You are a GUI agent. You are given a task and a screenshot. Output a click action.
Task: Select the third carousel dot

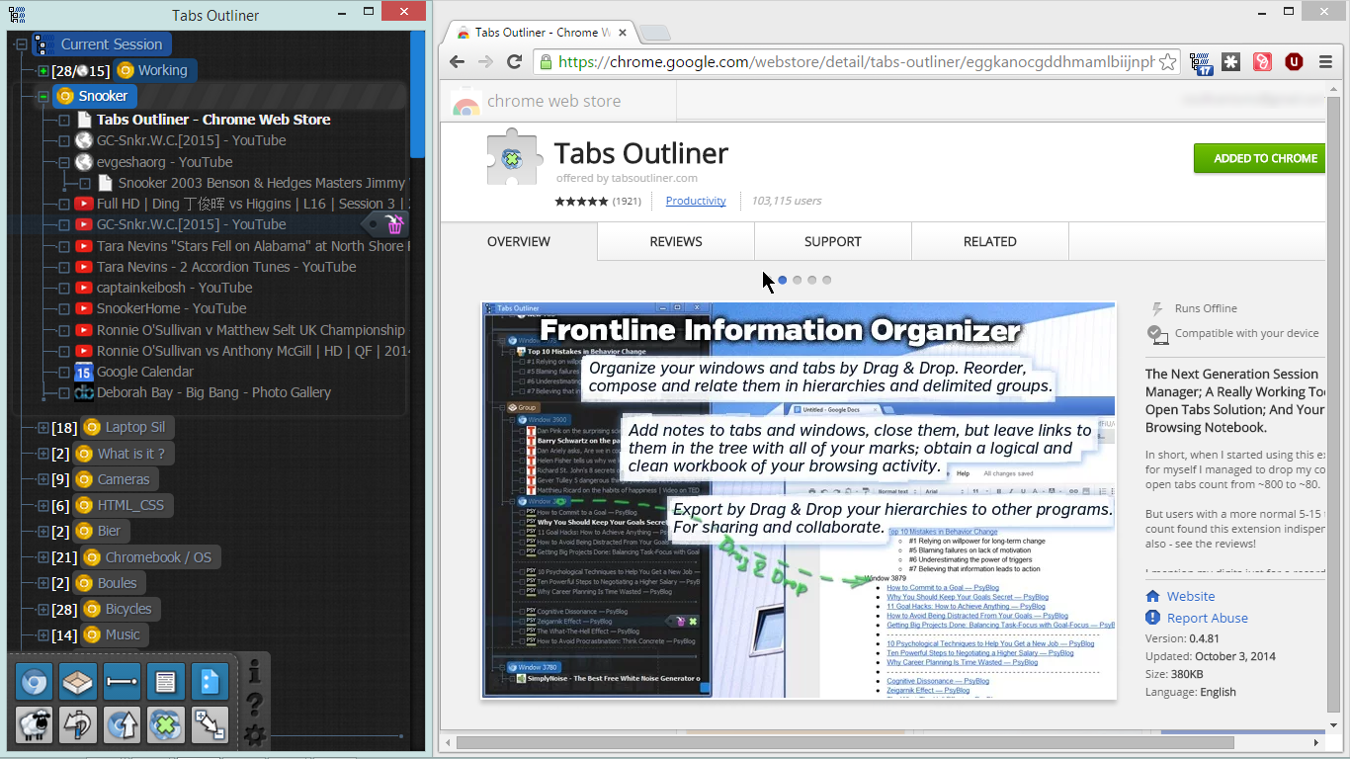812,280
